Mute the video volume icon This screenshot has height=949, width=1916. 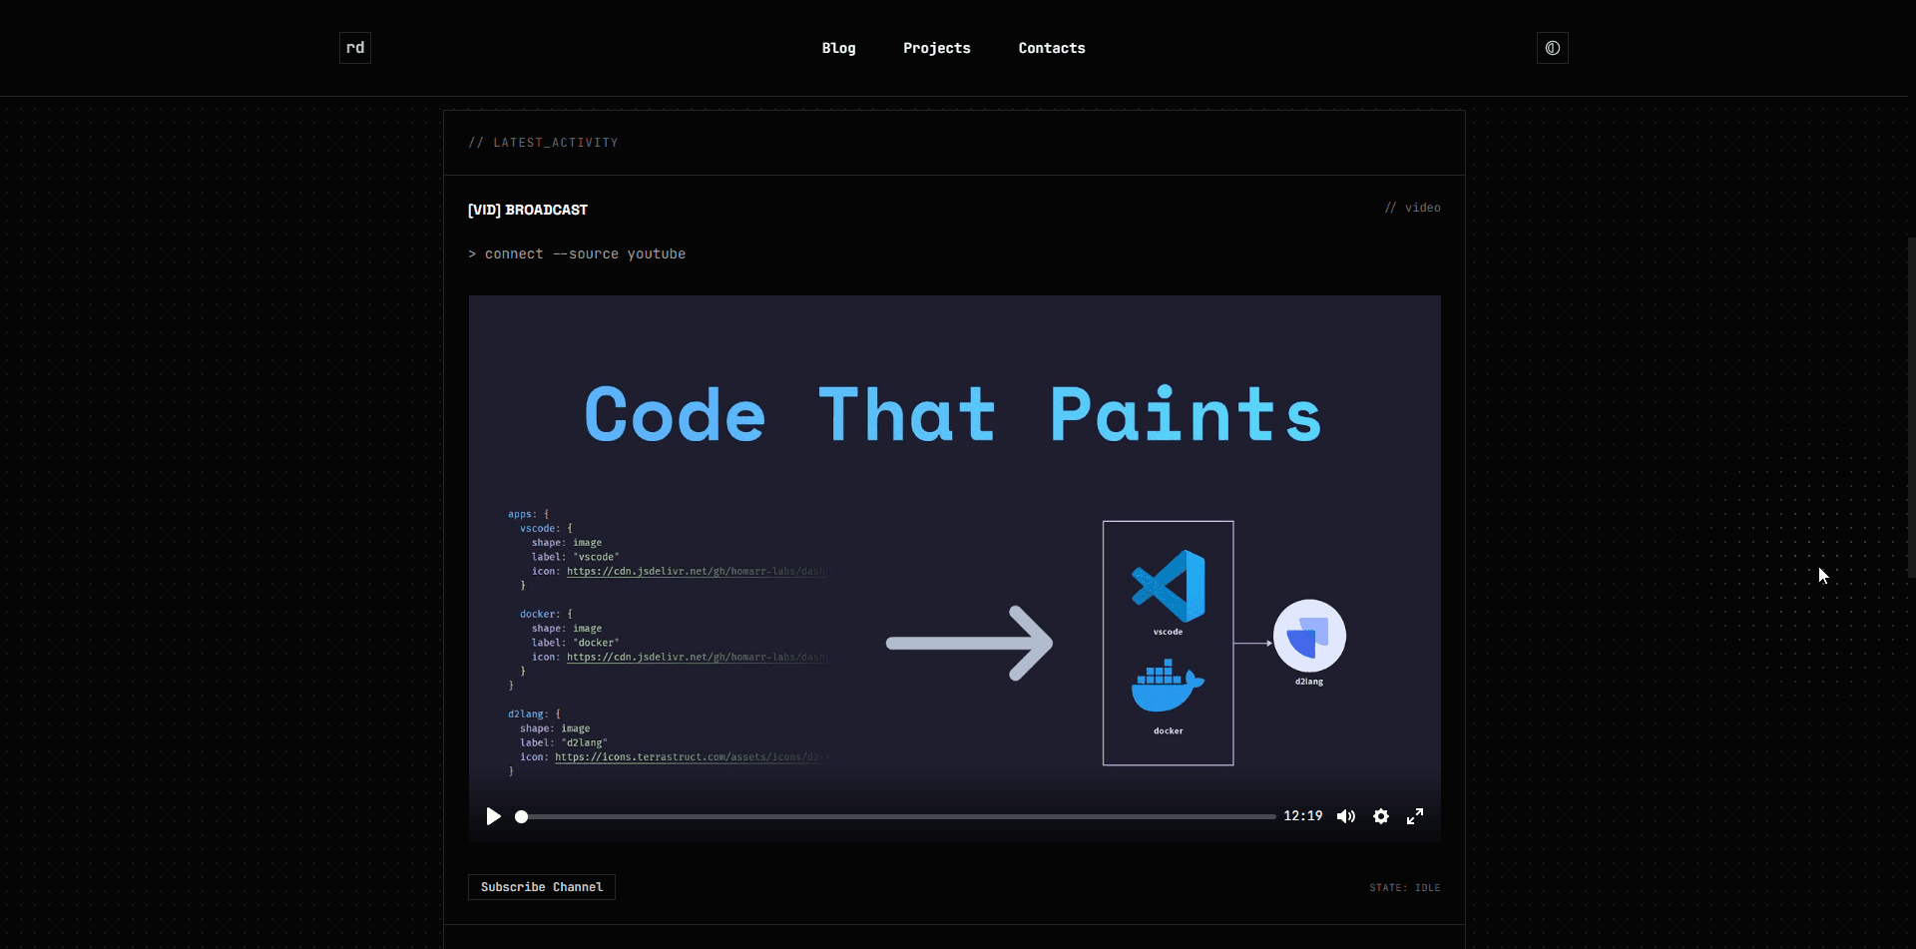1346,816
